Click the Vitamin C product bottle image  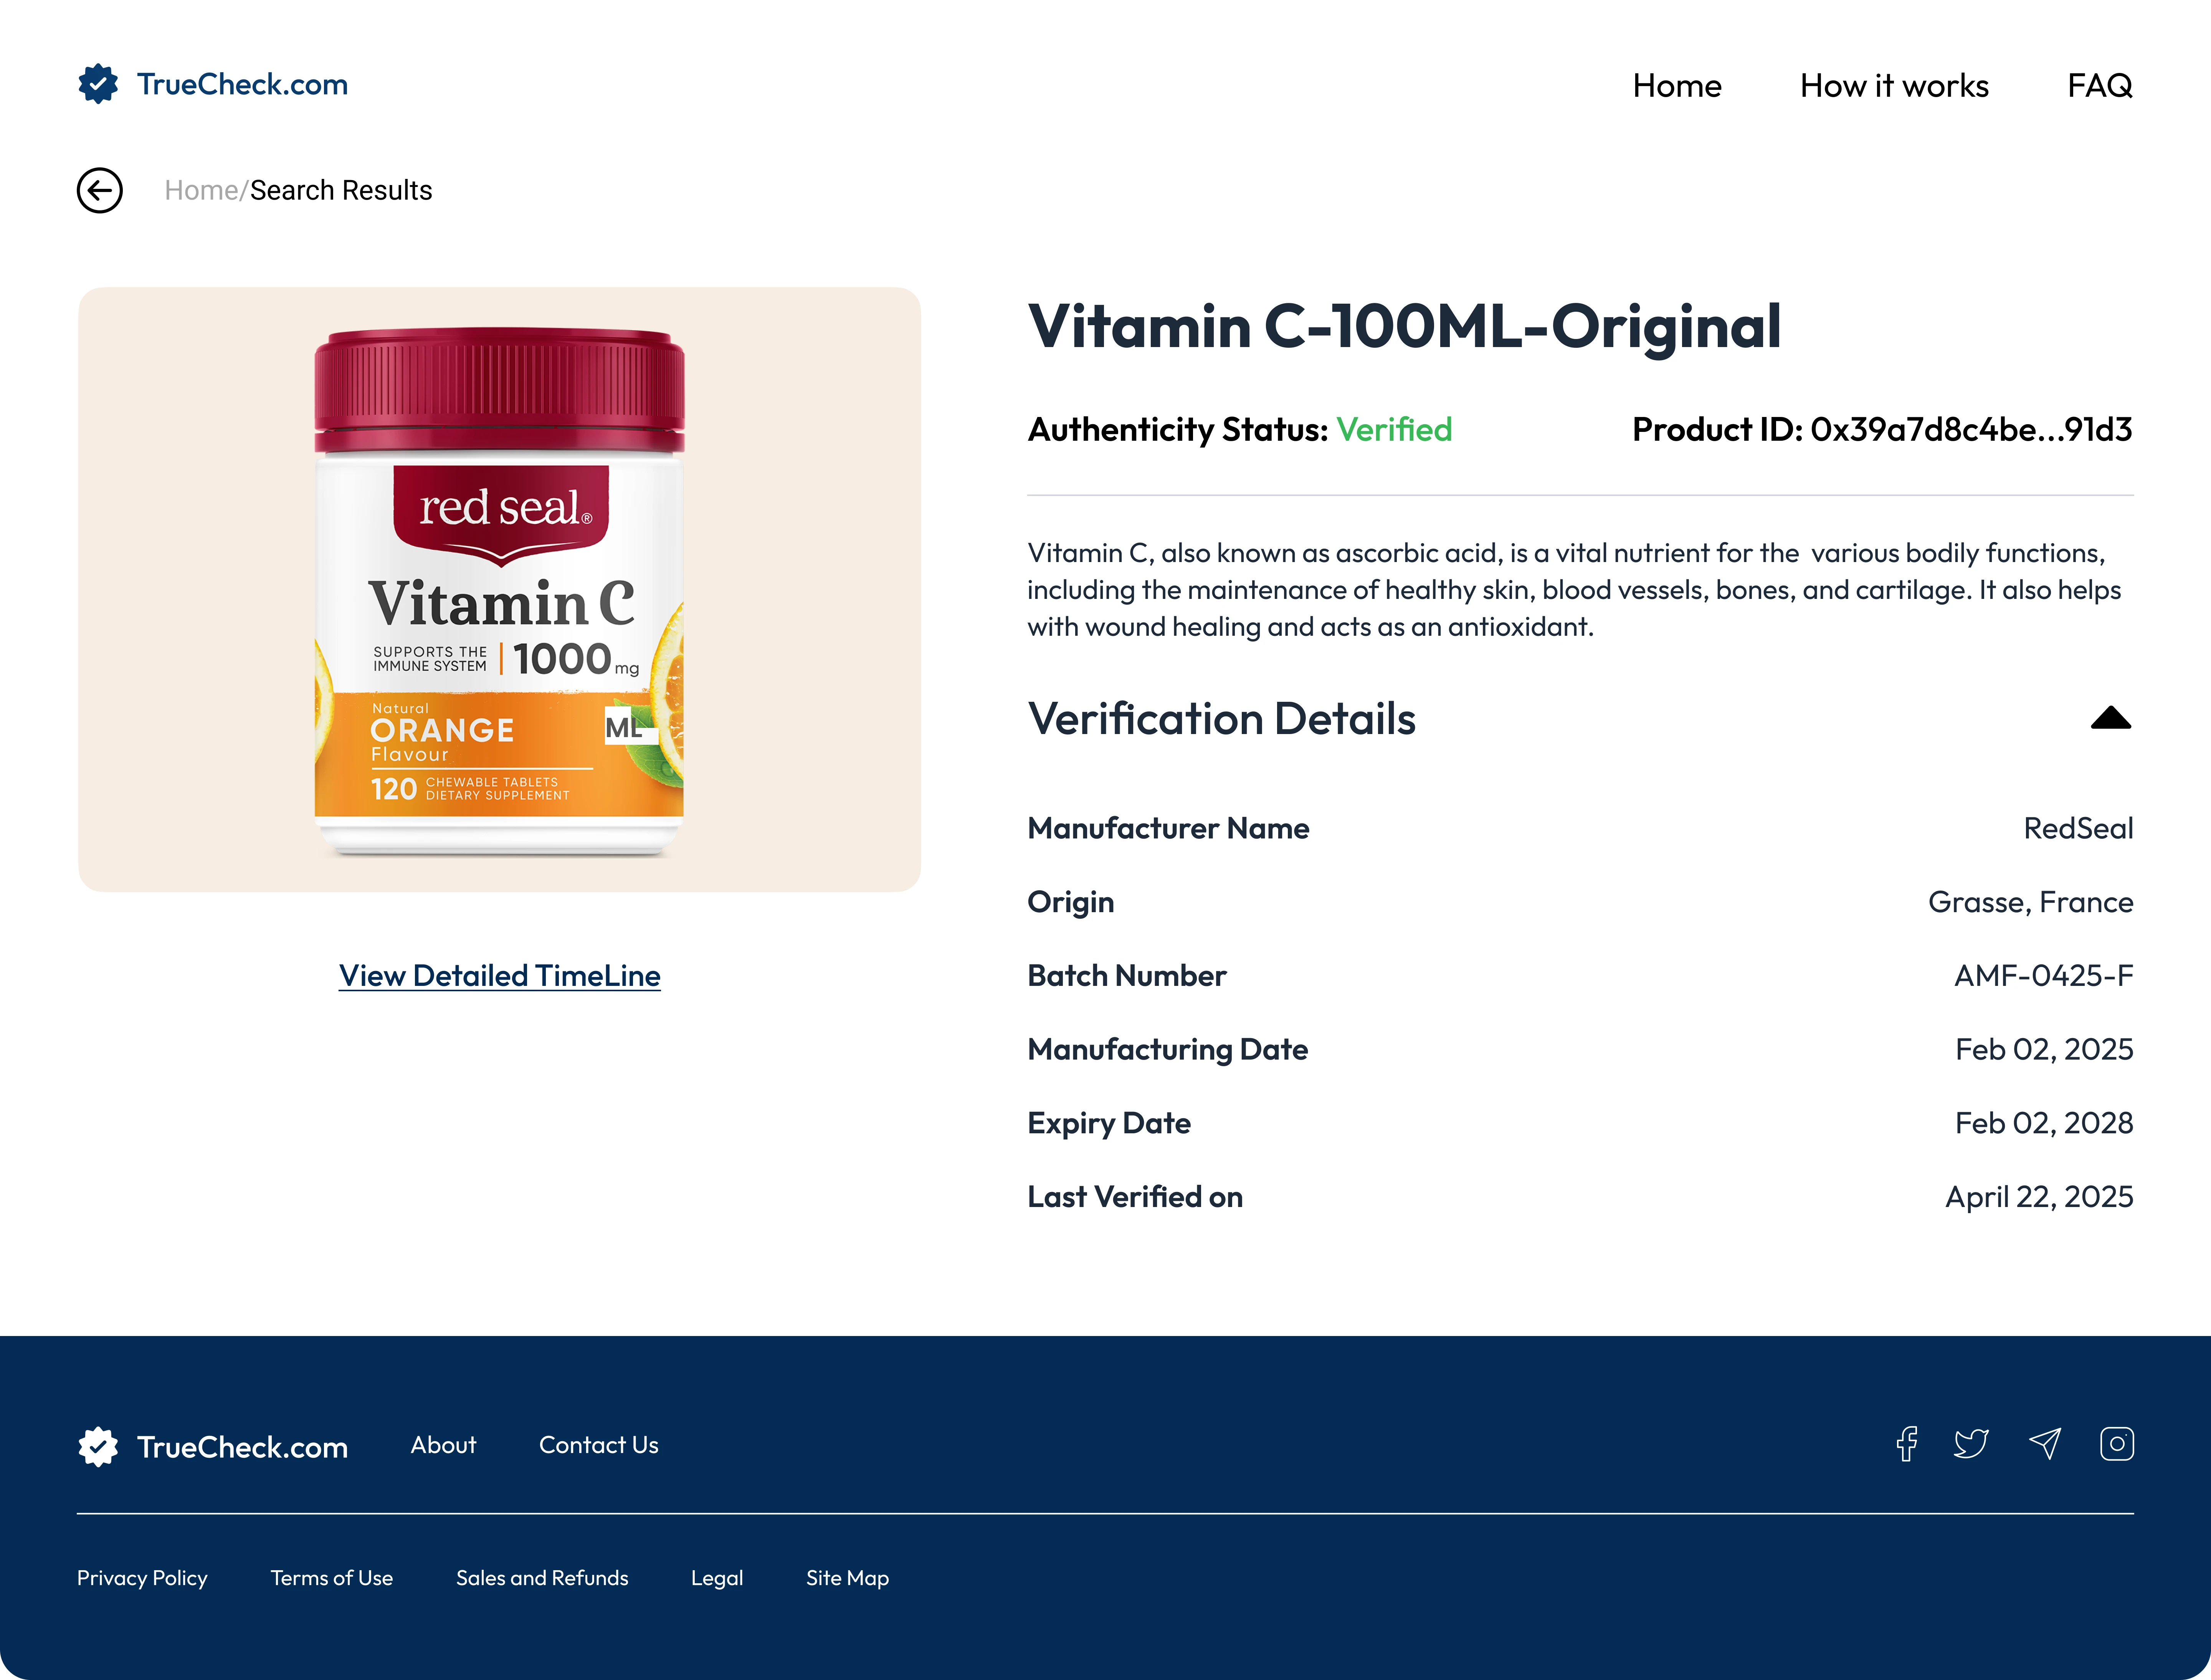[499, 590]
